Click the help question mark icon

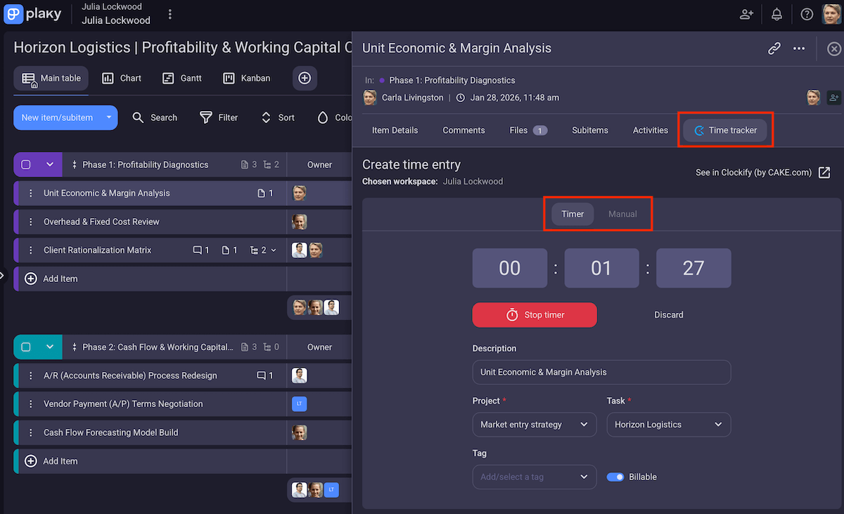point(806,13)
